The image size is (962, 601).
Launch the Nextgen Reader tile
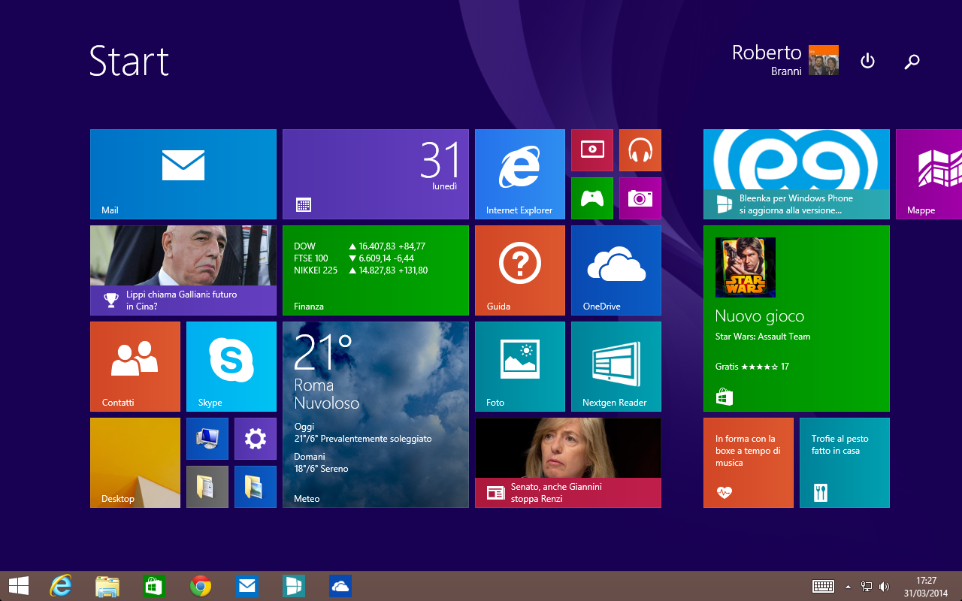(x=616, y=367)
